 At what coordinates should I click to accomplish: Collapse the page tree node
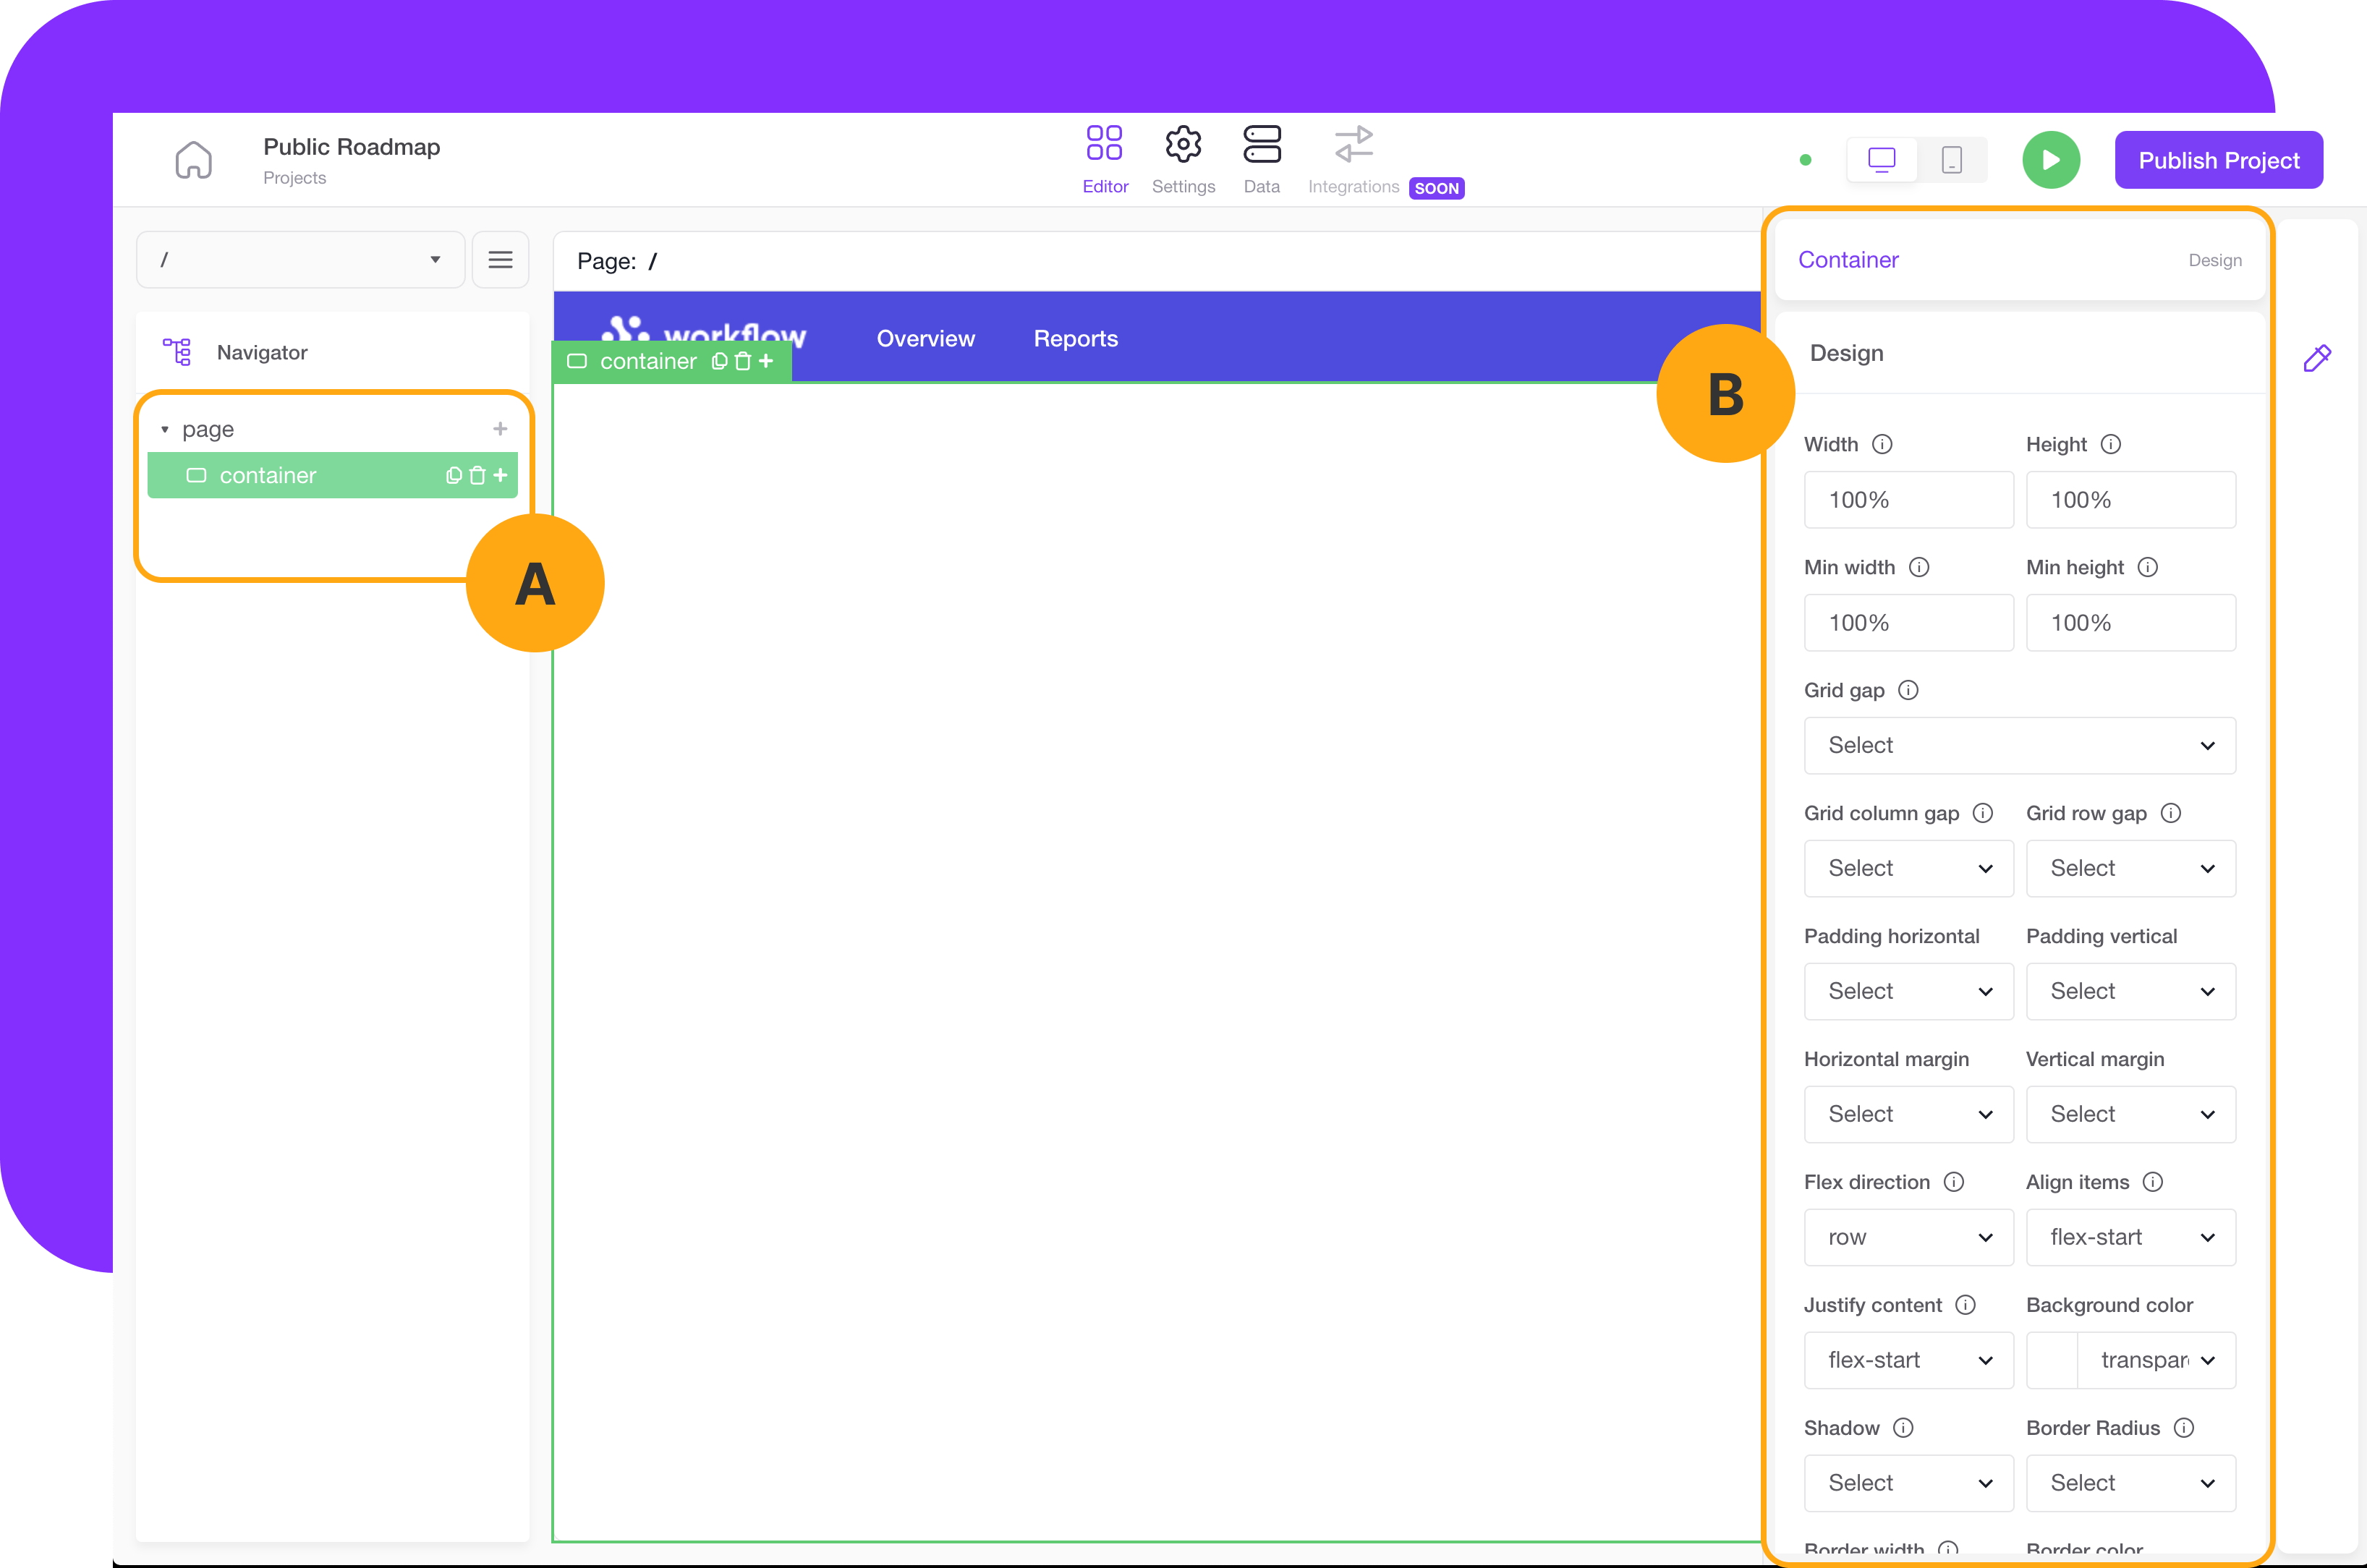[x=165, y=429]
